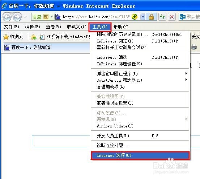Open the 帮助(H) menu

tap(121, 27)
